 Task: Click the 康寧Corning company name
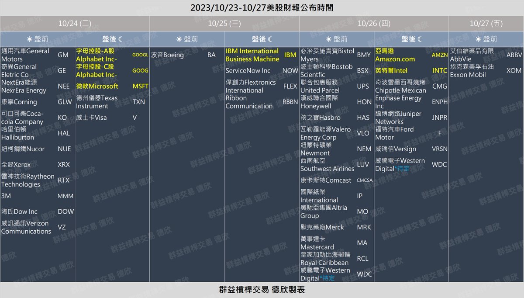(x=19, y=102)
